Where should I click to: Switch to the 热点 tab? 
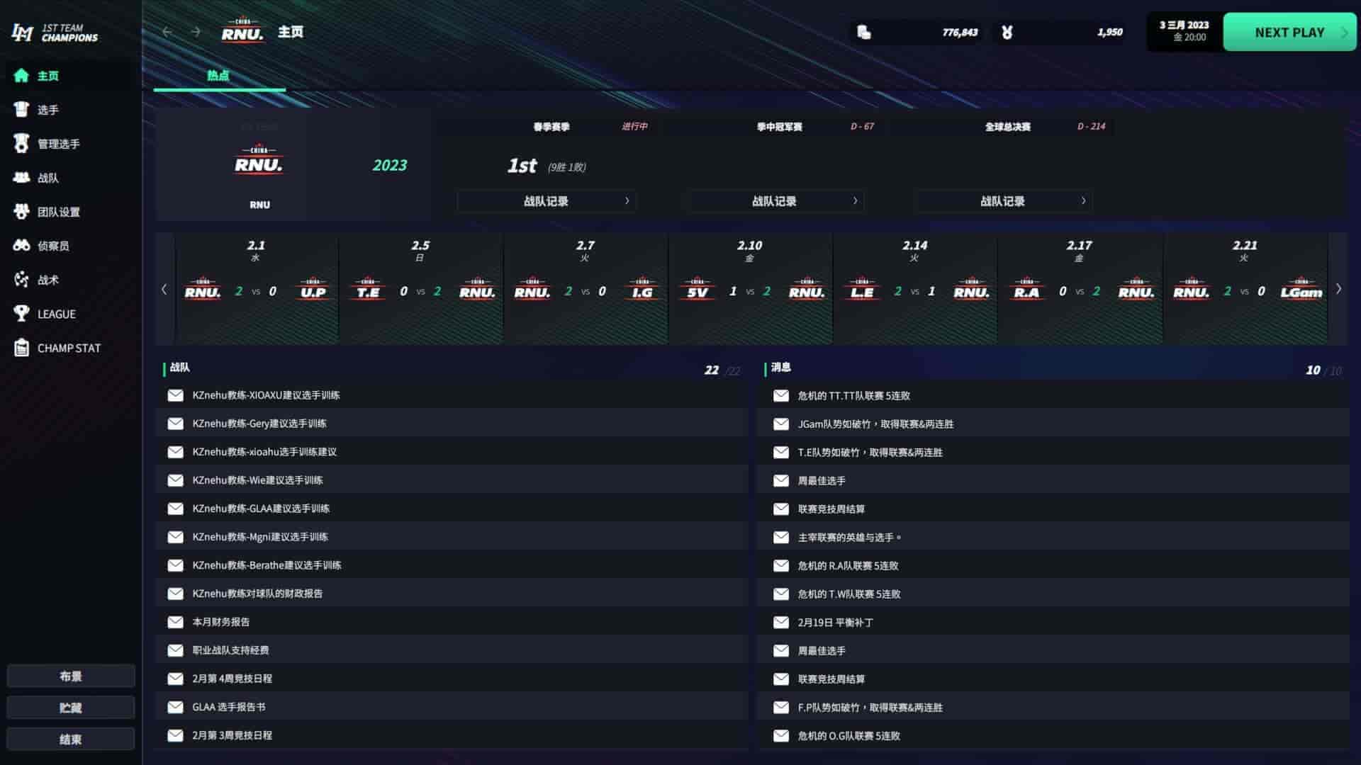(218, 76)
